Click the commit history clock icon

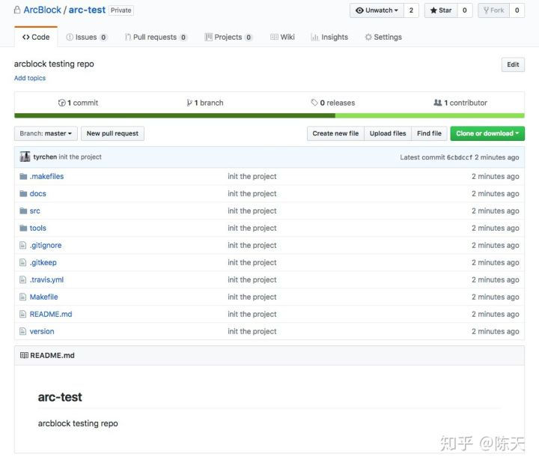tap(62, 103)
